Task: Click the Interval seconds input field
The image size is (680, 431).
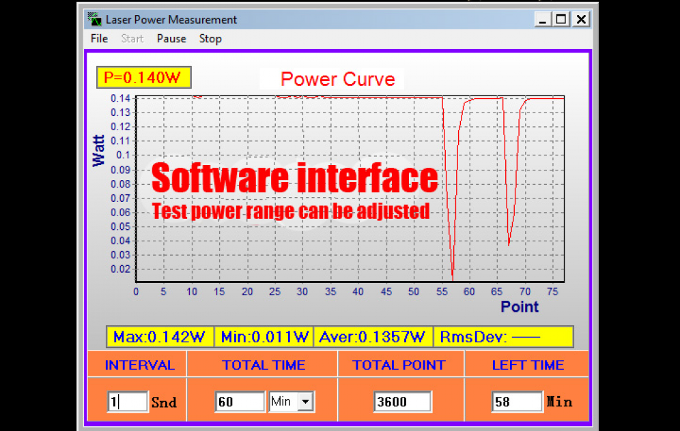Action: (128, 402)
